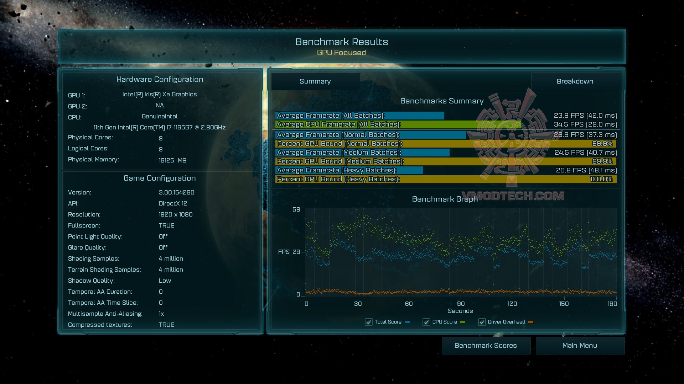Image resolution: width=684 pixels, height=384 pixels.
Task: Toggle the CPU Score checkbox
Action: click(426, 322)
